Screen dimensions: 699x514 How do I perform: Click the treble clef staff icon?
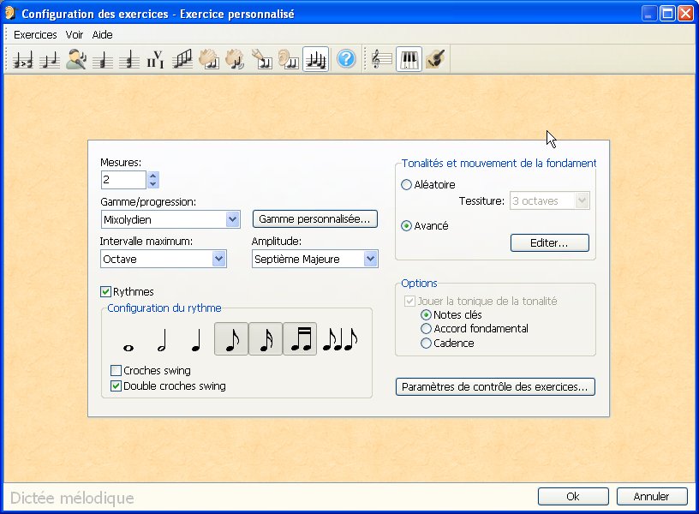click(x=381, y=60)
